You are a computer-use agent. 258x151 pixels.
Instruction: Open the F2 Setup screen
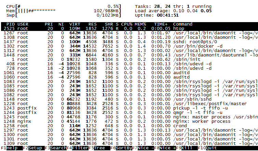point(35,148)
